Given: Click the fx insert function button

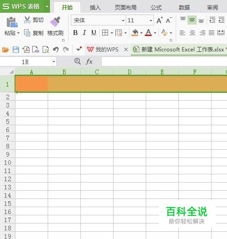Looking at the screenshot, I should click(x=89, y=62).
